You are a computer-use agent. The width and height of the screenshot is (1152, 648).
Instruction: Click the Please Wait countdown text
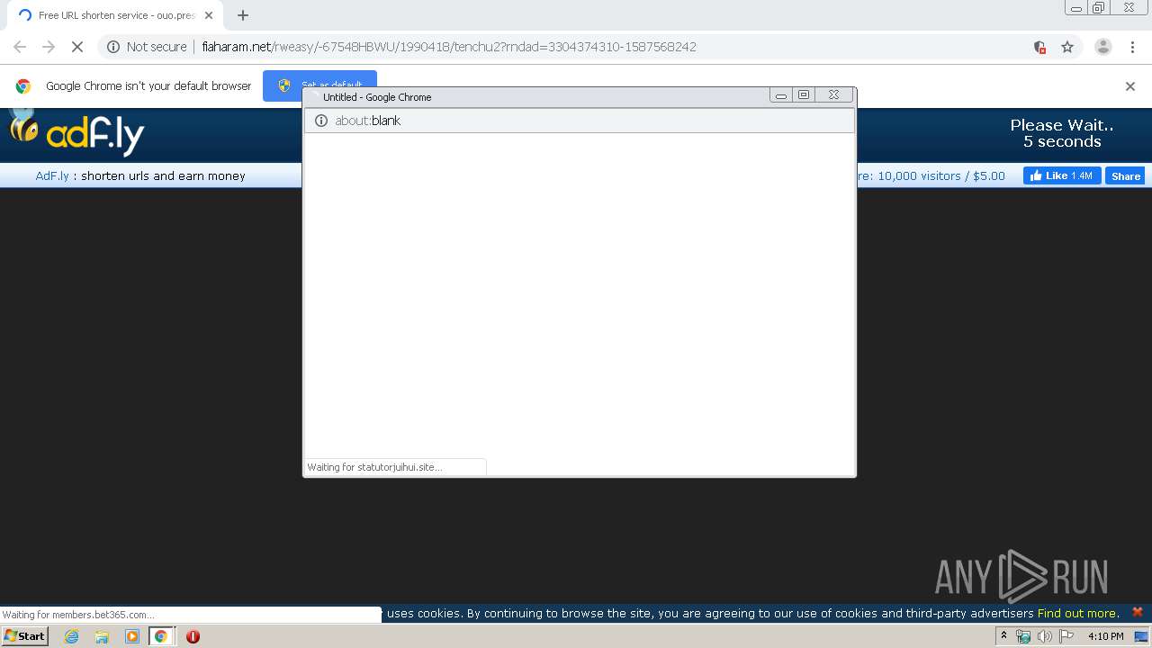click(x=1062, y=133)
